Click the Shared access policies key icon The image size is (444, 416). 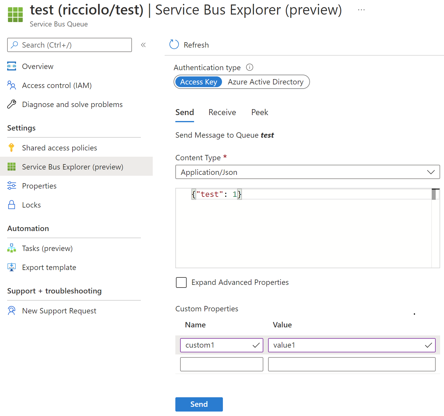[x=12, y=147]
